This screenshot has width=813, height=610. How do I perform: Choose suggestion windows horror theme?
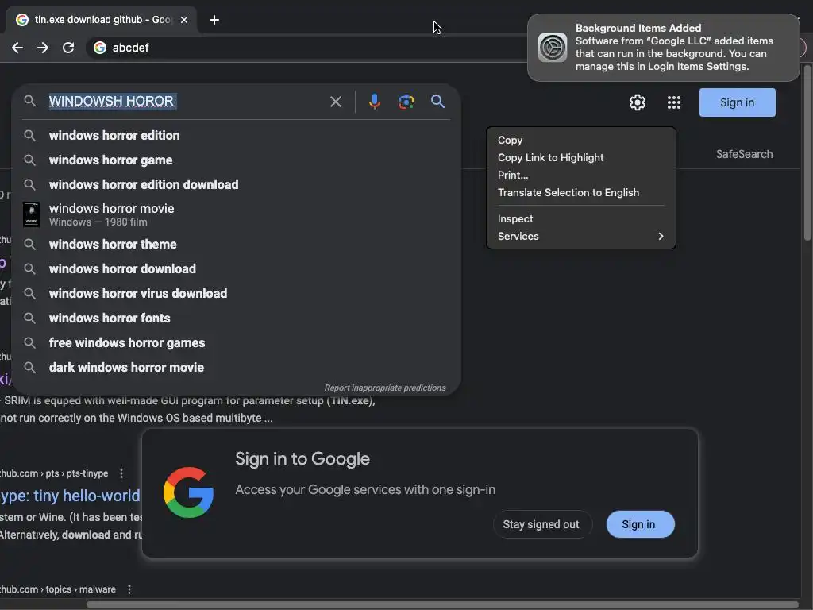coord(236,245)
